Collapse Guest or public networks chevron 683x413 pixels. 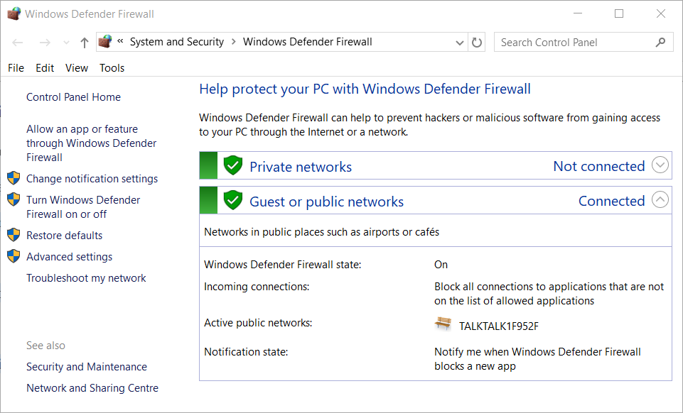click(x=660, y=199)
